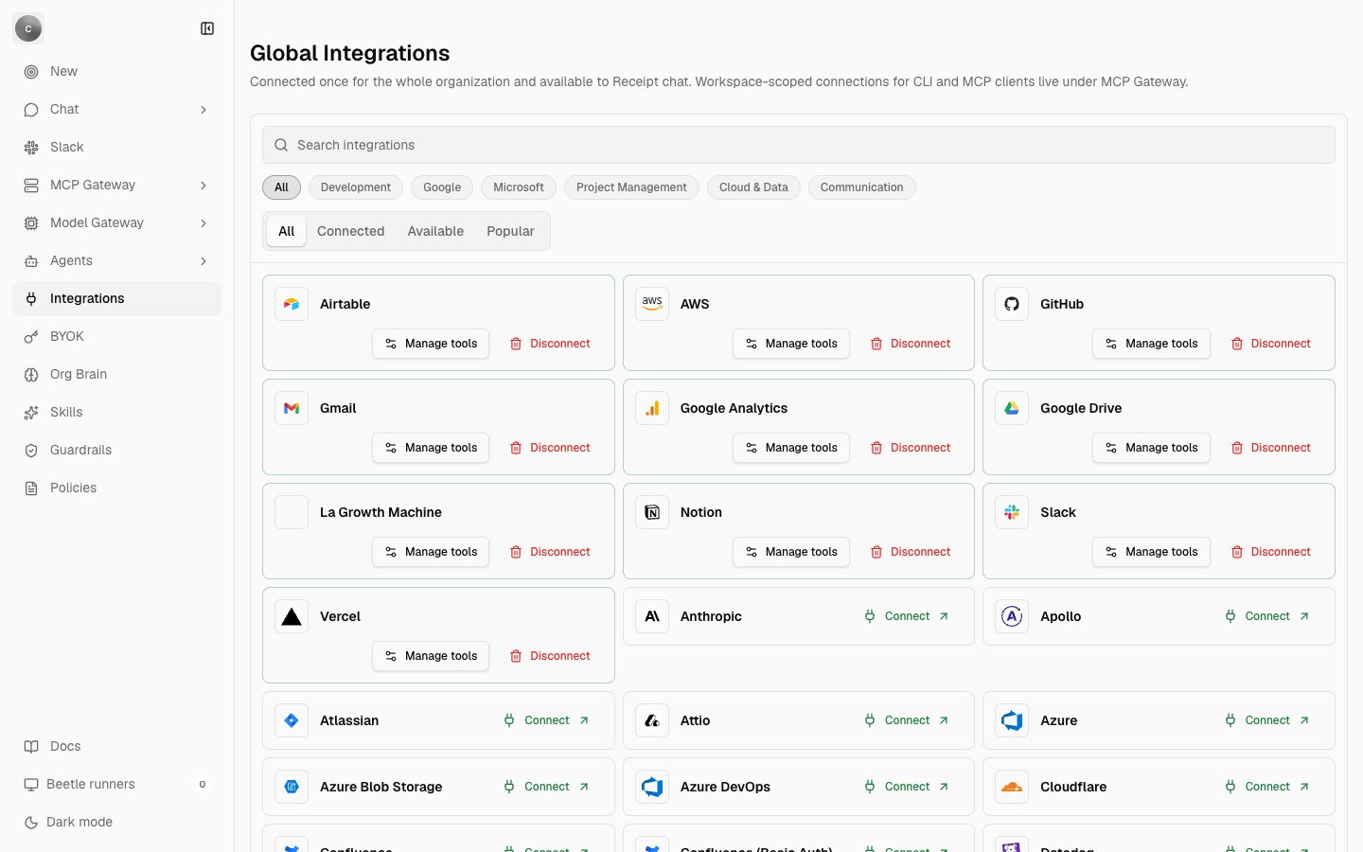Screen dimensions: 1363x852
Task: Disconnect Google Drive integration
Action: click(x=1270, y=448)
